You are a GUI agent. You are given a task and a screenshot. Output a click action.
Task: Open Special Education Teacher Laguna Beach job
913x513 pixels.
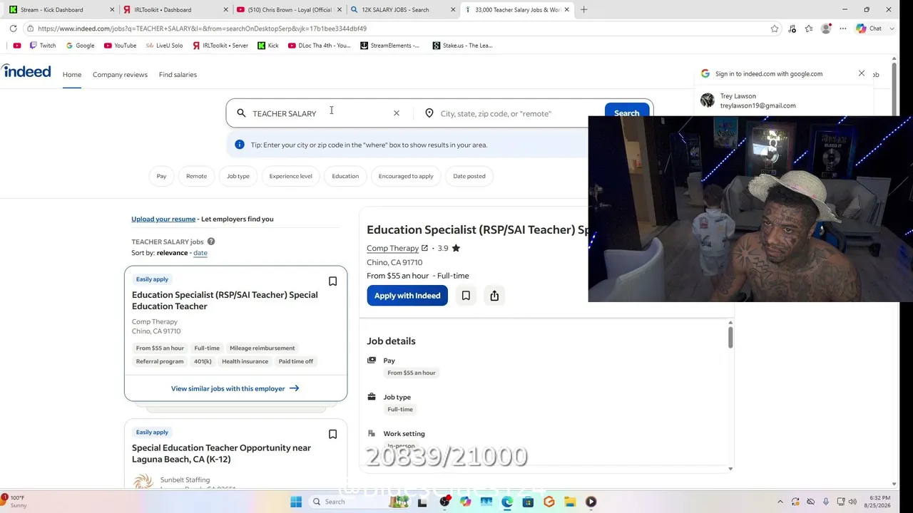tap(221, 453)
